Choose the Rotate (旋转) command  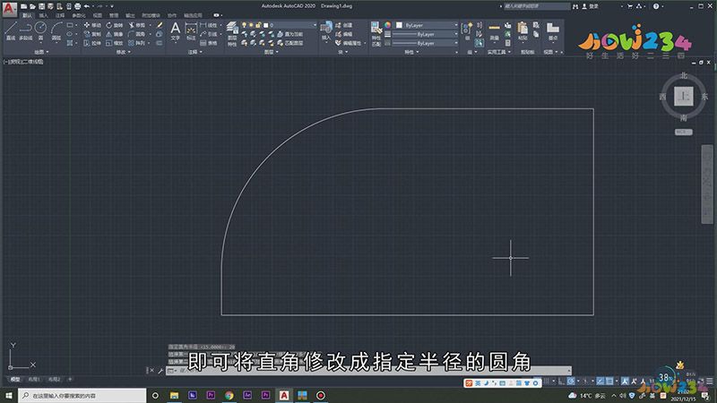coord(115,25)
